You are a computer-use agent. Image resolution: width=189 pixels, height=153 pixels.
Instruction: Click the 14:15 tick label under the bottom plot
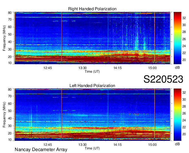click(x=118, y=145)
